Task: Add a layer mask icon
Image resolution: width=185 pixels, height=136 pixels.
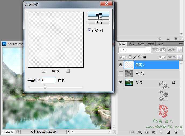Action: (147, 132)
